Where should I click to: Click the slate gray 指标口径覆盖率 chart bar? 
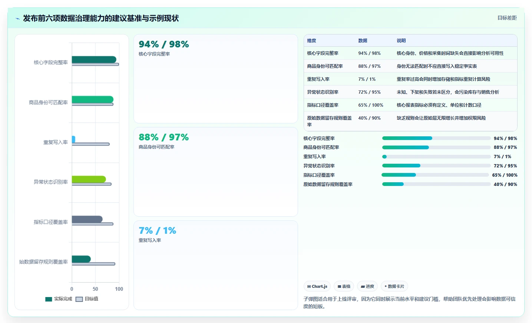87,219
